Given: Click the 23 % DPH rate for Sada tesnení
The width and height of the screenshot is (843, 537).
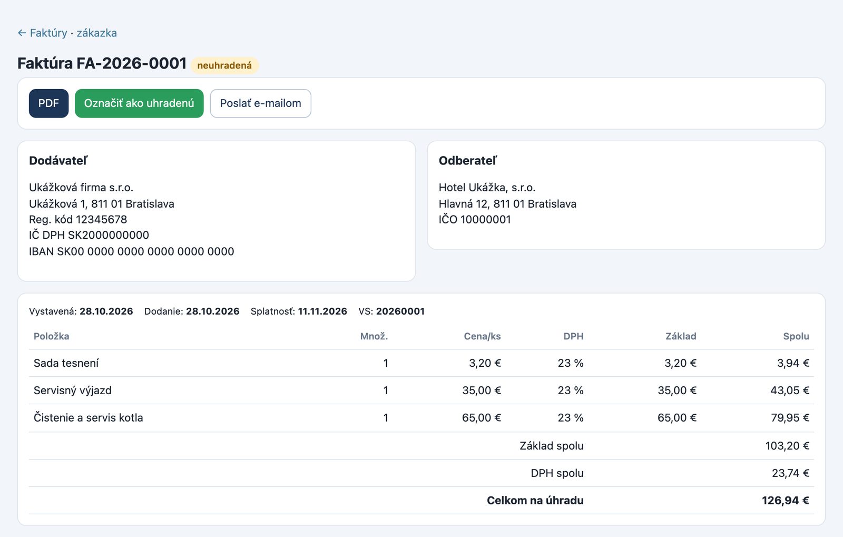Looking at the screenshot, I should point(571,363).
